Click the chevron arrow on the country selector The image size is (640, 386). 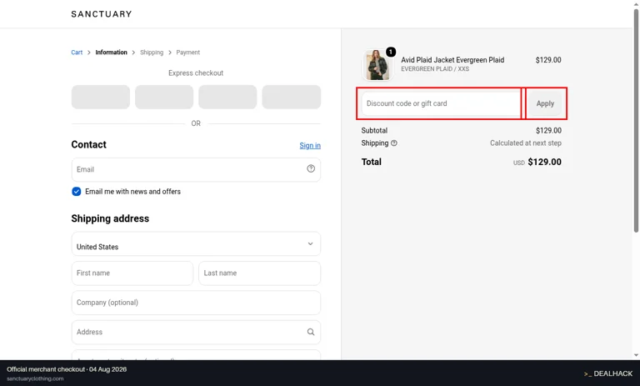click(310, 243)
